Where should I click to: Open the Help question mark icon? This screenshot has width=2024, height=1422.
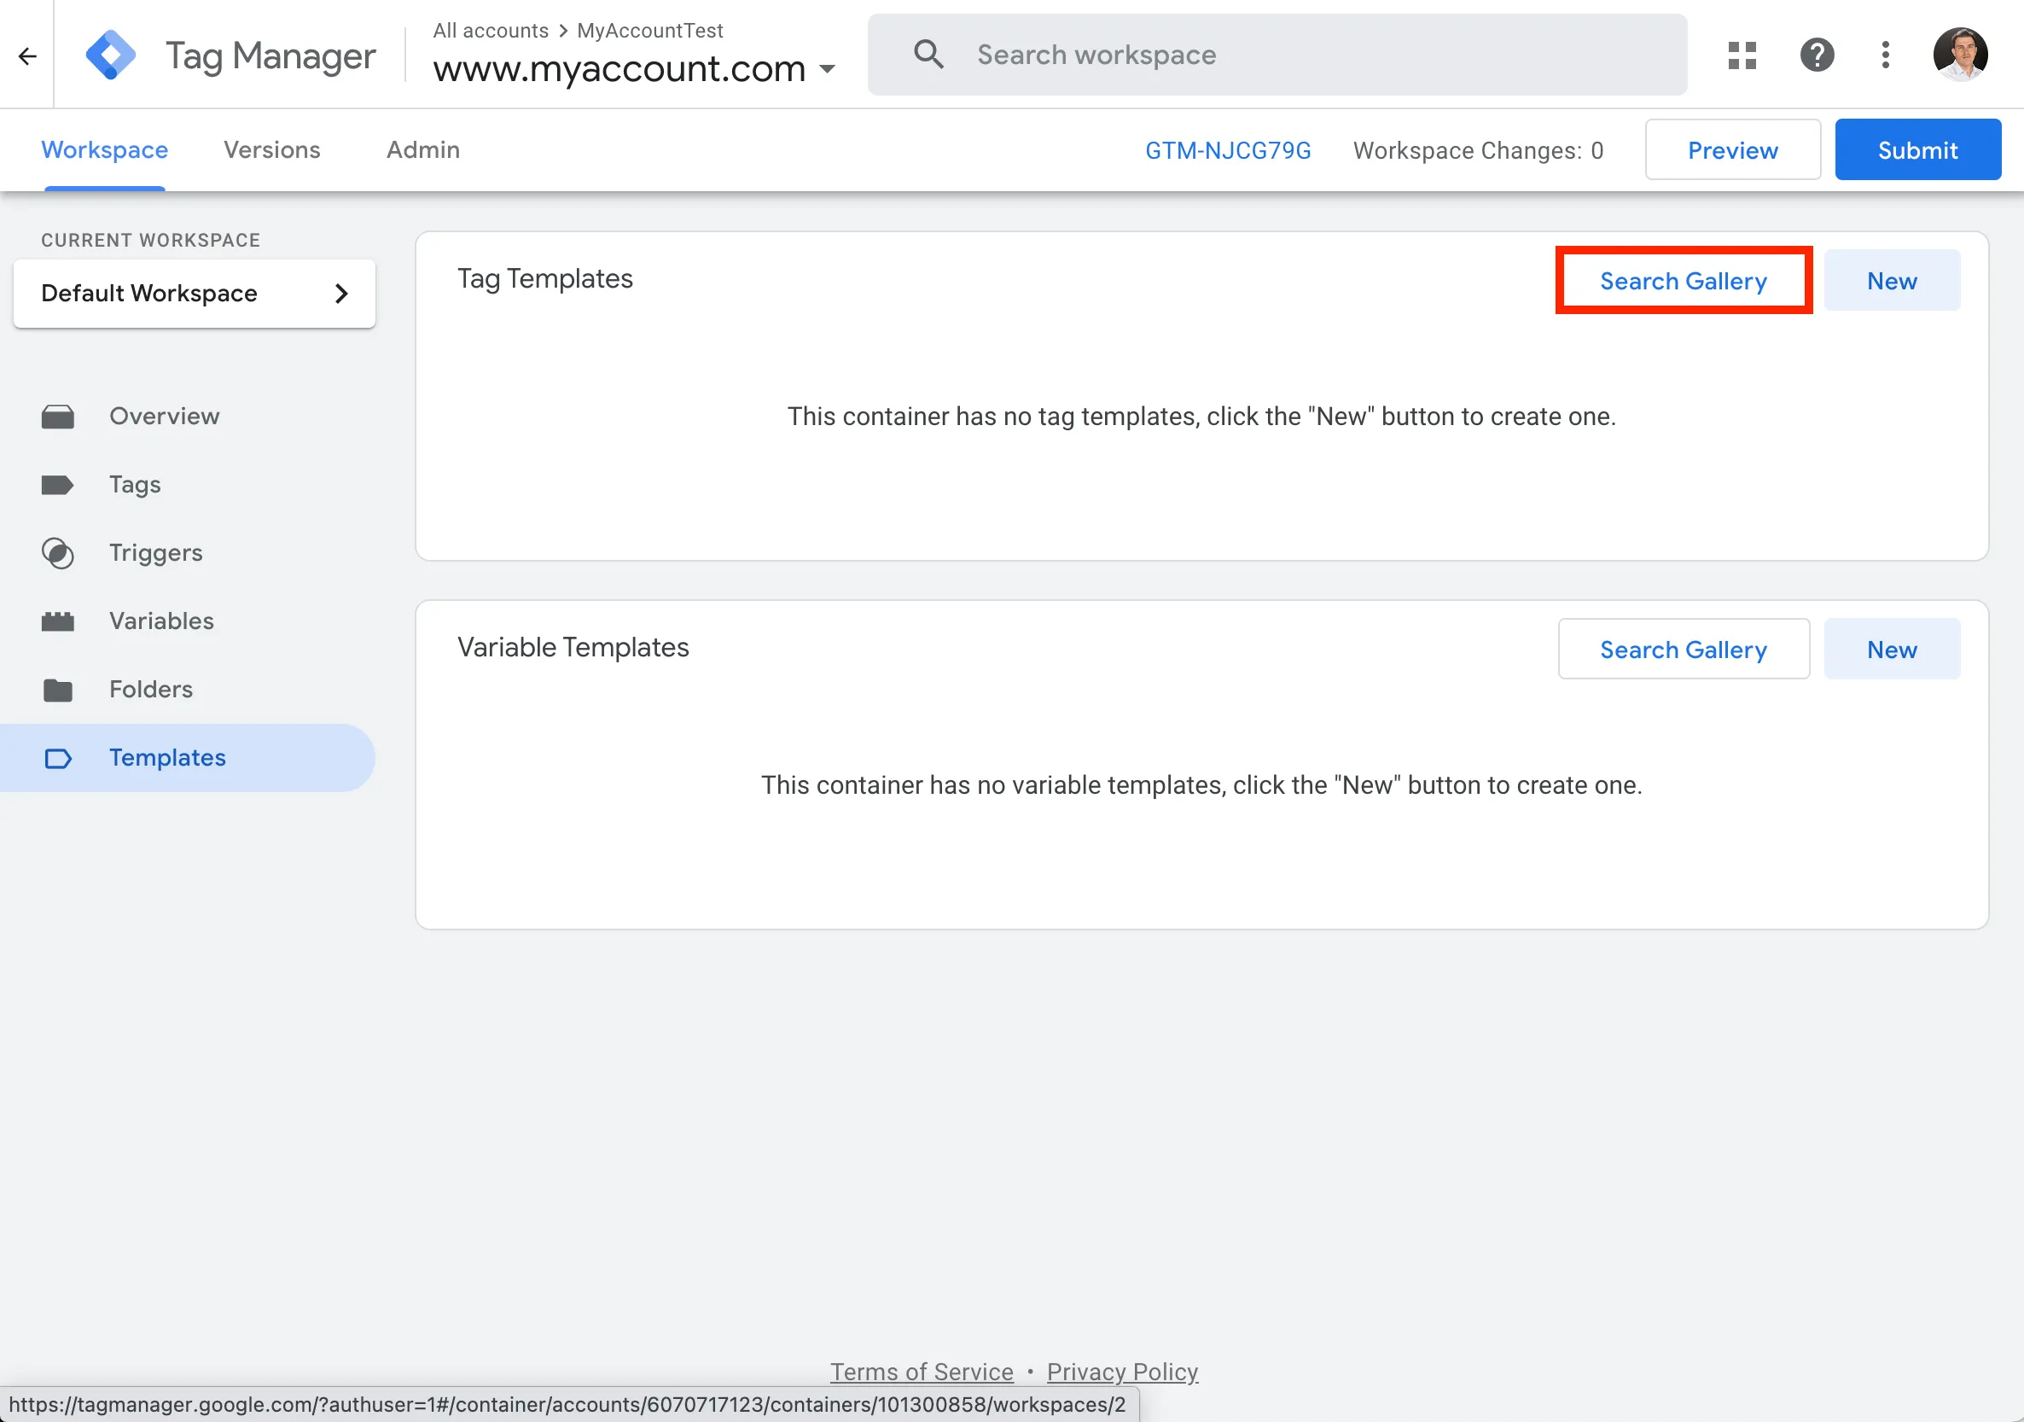click(x=1816, y=55)
